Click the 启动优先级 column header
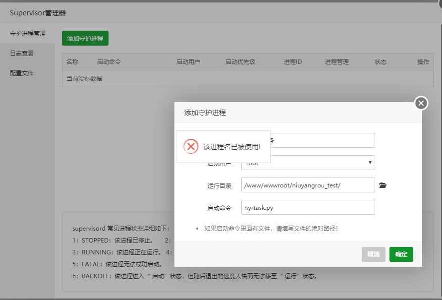Image resolution: width=442 pixels, height=300 pixels. click(x=240, y=62)
